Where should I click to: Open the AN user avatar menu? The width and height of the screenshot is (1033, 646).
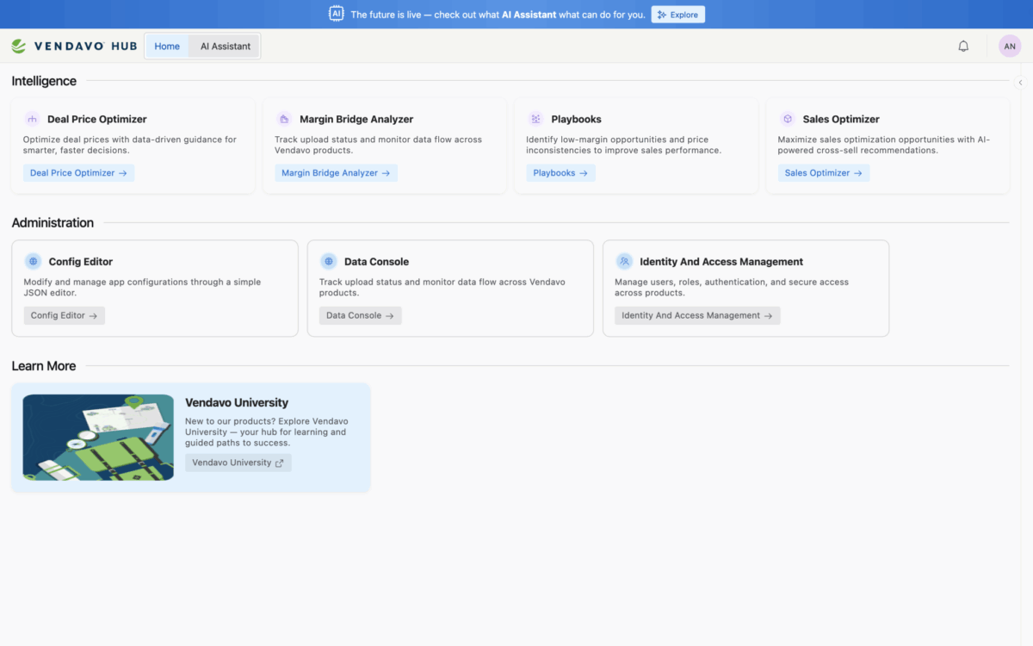(1009, 46)
